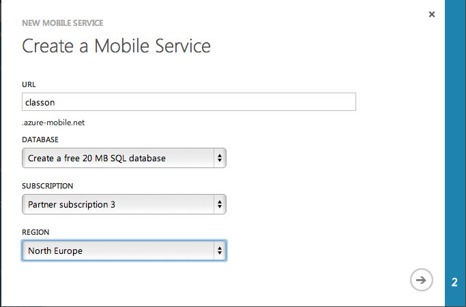Click the REGION field label
Screen dimensions: 466x307
coord(35,232)
